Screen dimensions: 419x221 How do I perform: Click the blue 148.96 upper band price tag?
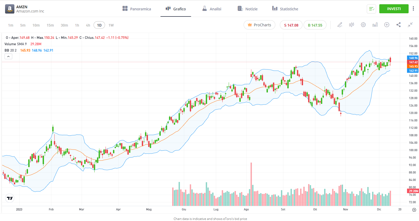click(413, 58)
